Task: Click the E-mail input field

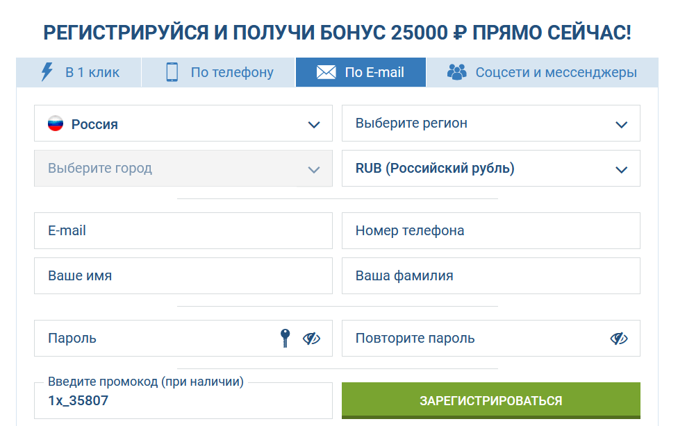Action: tap(183, 230)
